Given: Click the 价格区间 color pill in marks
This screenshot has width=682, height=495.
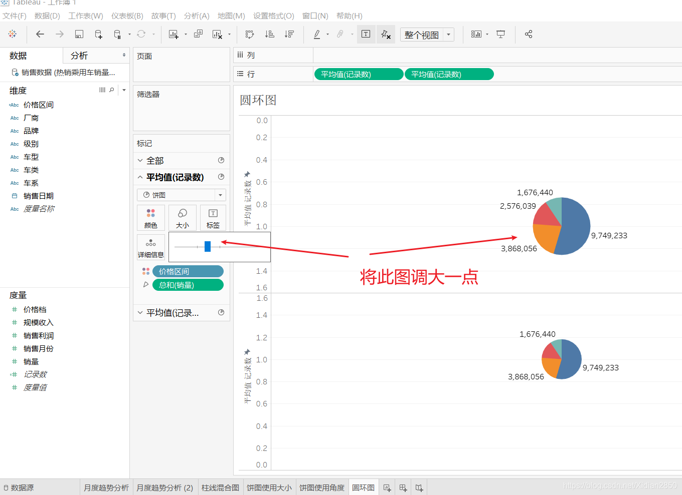Looking at the screenshot, I should [x=188, y=271].
